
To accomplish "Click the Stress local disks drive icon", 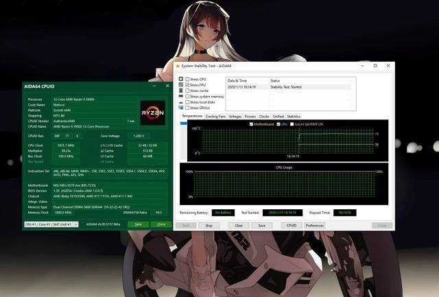I will click(181, 102).
